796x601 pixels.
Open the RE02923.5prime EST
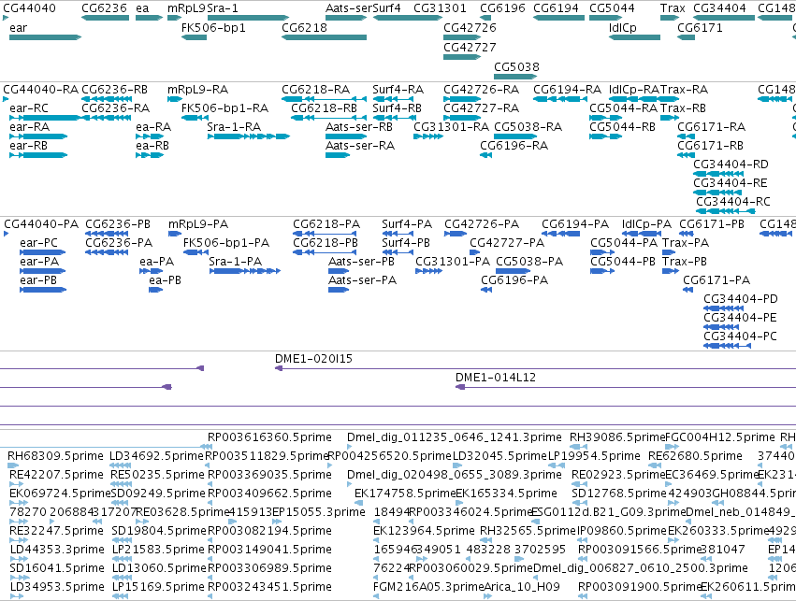tap(580, 484)
